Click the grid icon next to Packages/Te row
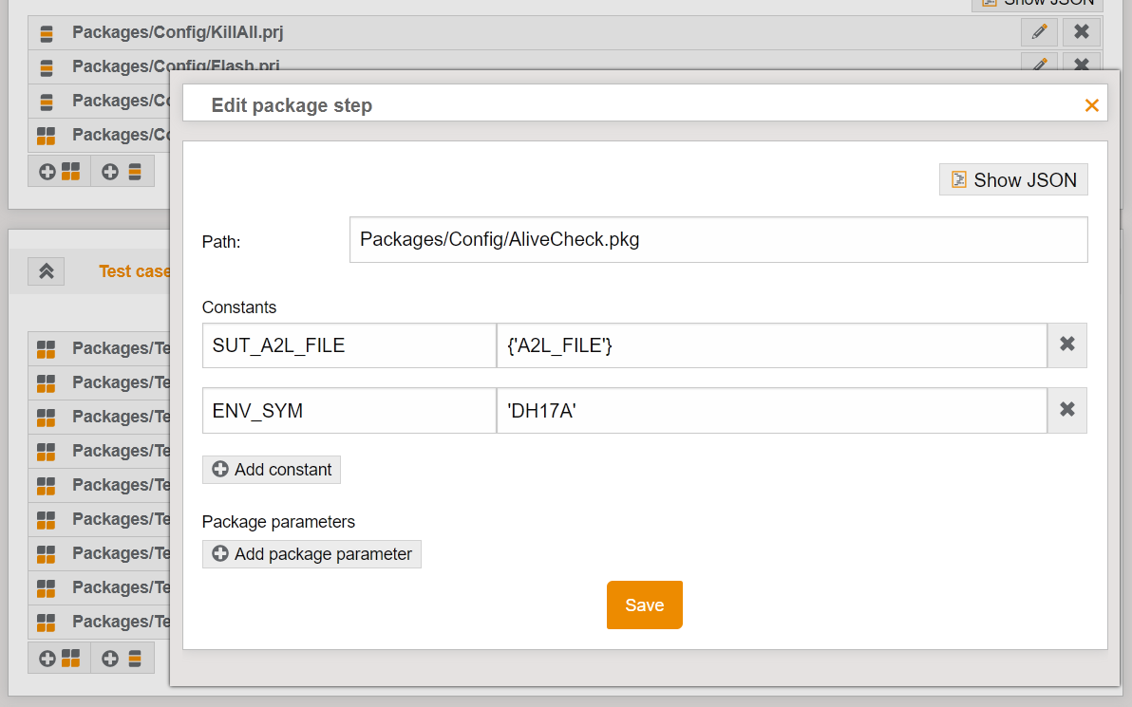The image size is (1132, 707). pos(46,347)
